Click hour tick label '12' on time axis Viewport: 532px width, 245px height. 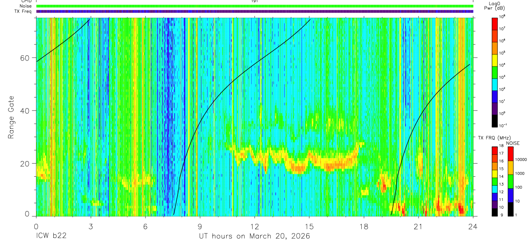(x=255, y=227)
